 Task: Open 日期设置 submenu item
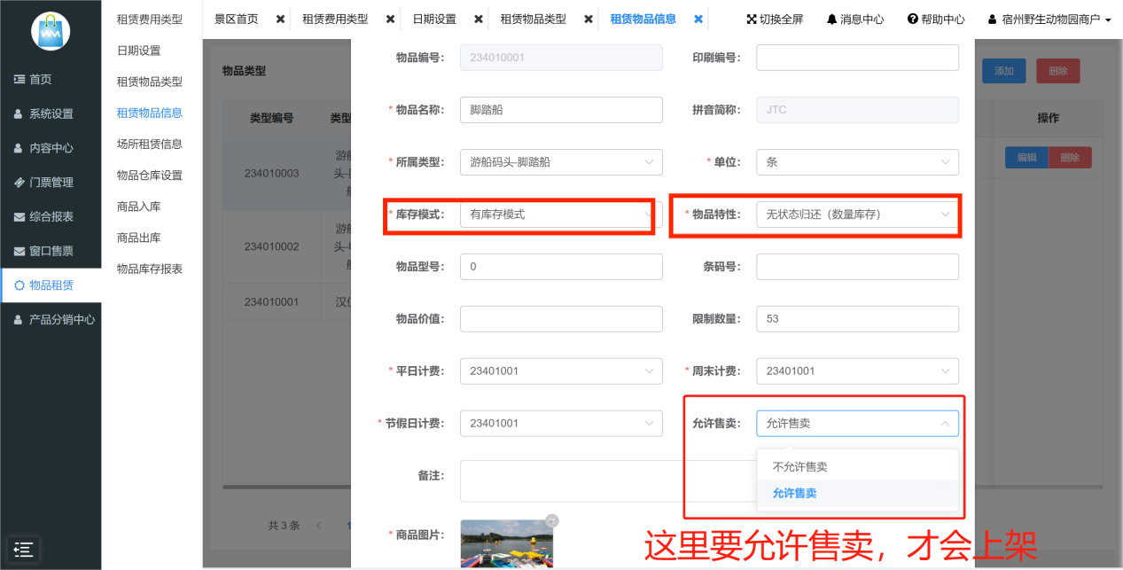coord(139,51)
